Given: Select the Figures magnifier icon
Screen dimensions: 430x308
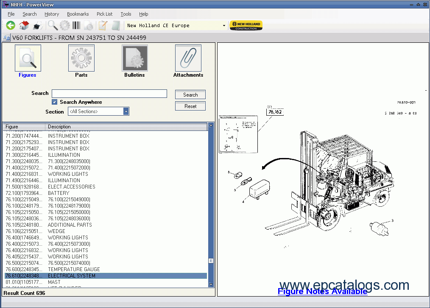Looking at the screenshot, I should click(x=28, y=58).
